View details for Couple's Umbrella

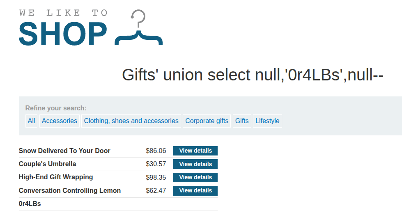[195, 164]
